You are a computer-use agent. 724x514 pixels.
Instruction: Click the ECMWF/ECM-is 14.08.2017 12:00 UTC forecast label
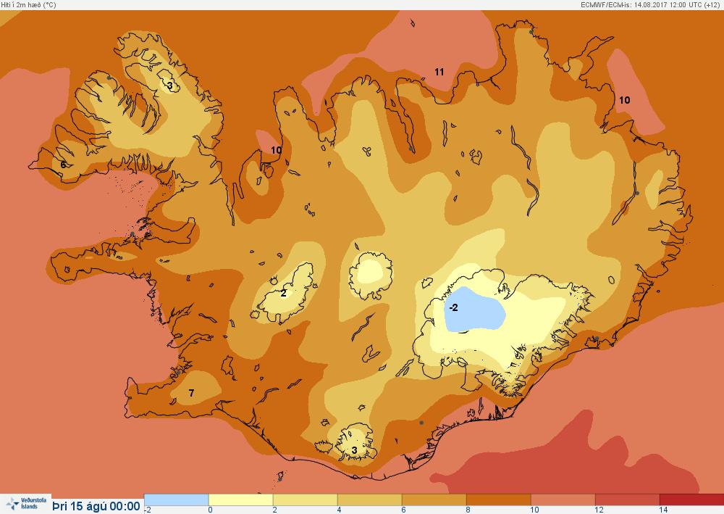pyautogui.click(x=652, y=4)
